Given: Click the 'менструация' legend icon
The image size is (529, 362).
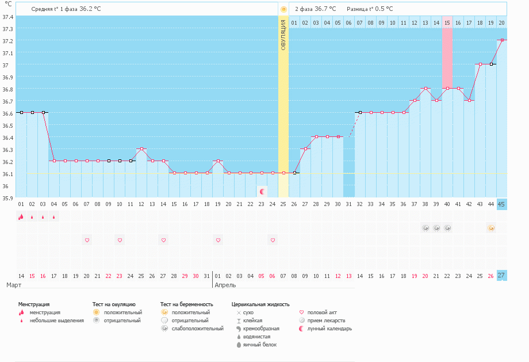Looking at the screenshot, I should [x=22, y=313].
